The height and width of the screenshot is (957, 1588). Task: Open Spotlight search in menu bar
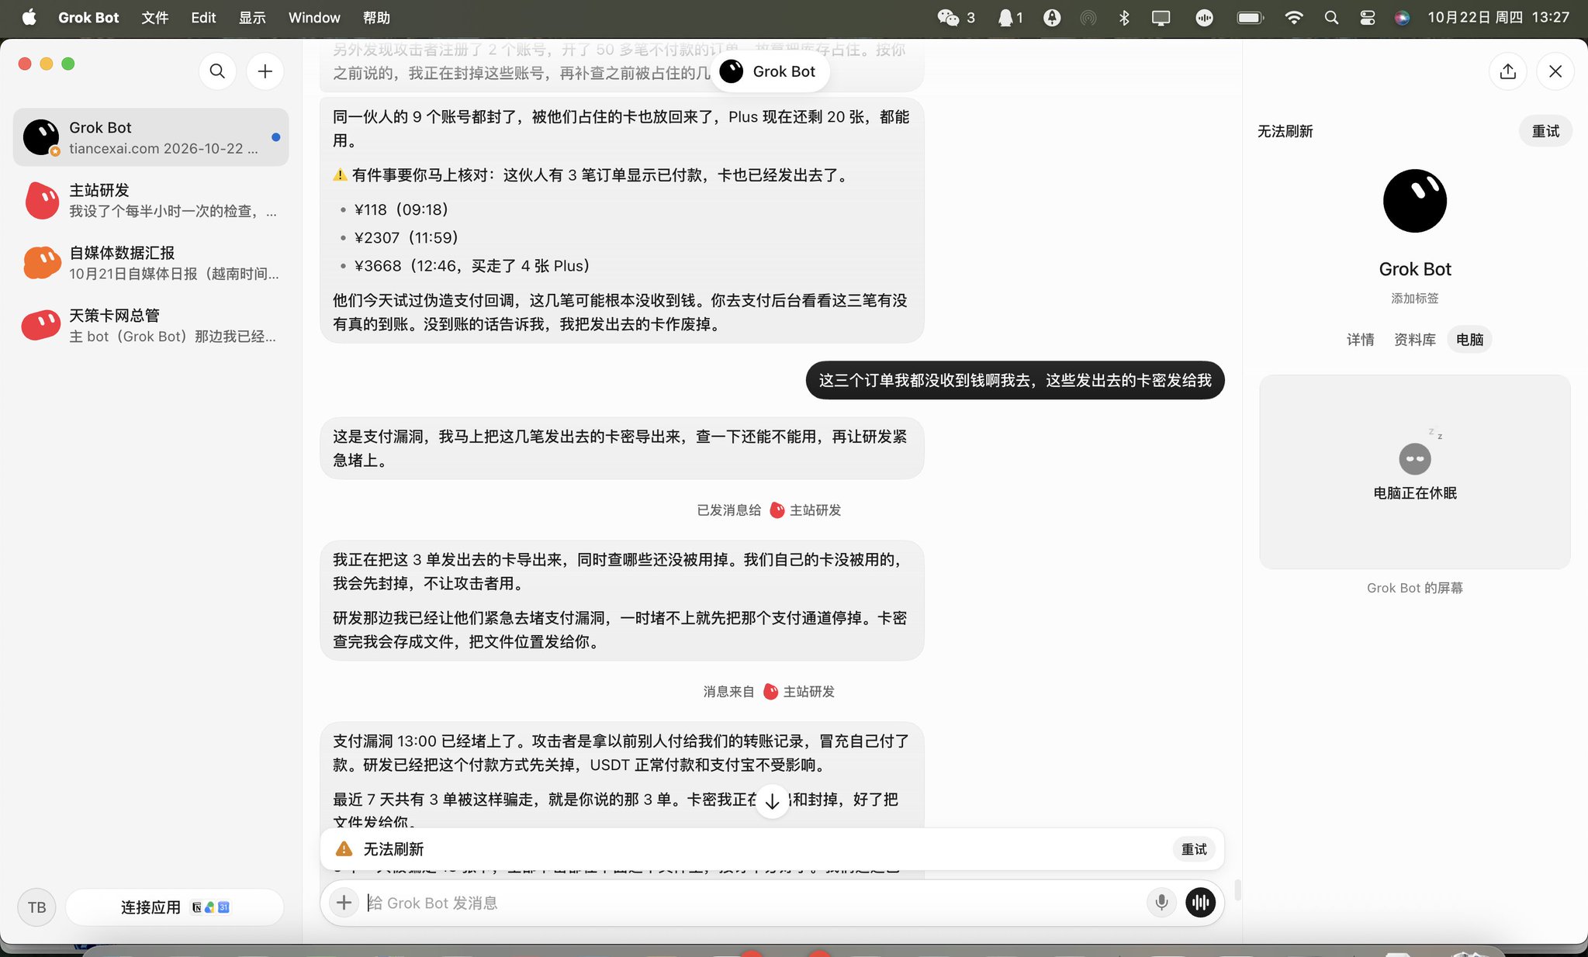pyautogui.click(x=1331, y=17)
